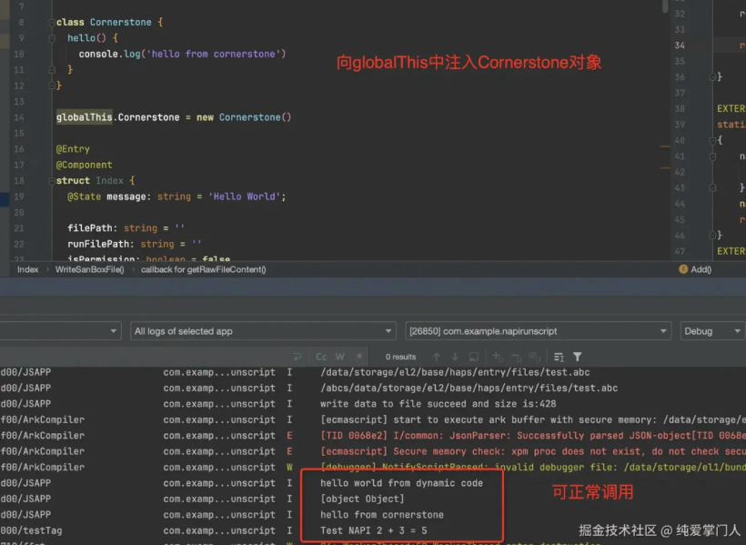746x545 pixels.
Task: Click the 000/testTag log tag
Action: coord(32,530)
